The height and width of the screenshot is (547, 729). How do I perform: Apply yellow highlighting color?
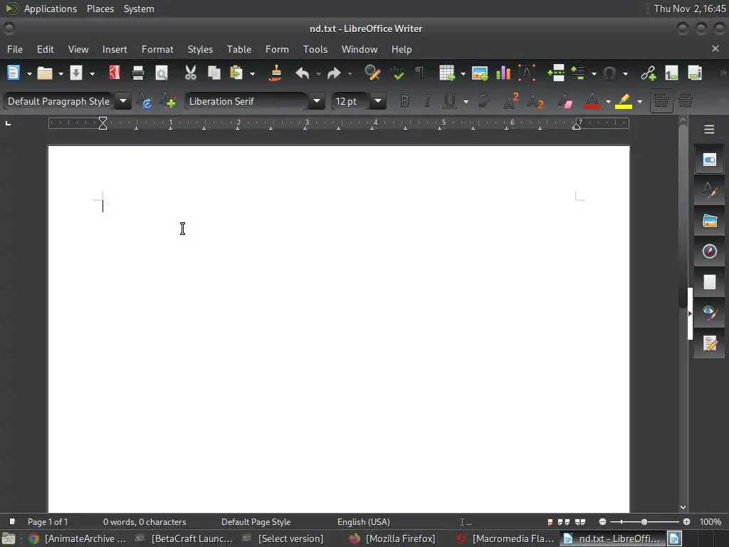coord(624,101)
